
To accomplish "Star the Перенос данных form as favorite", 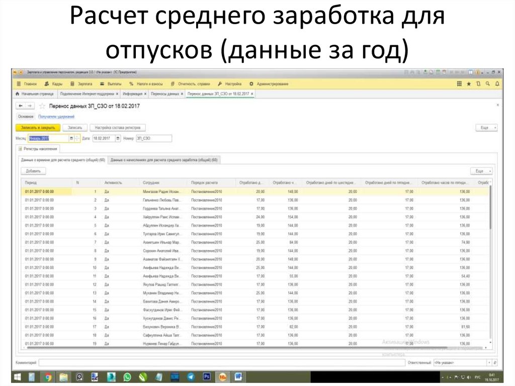I will click(x=41, y=106).
